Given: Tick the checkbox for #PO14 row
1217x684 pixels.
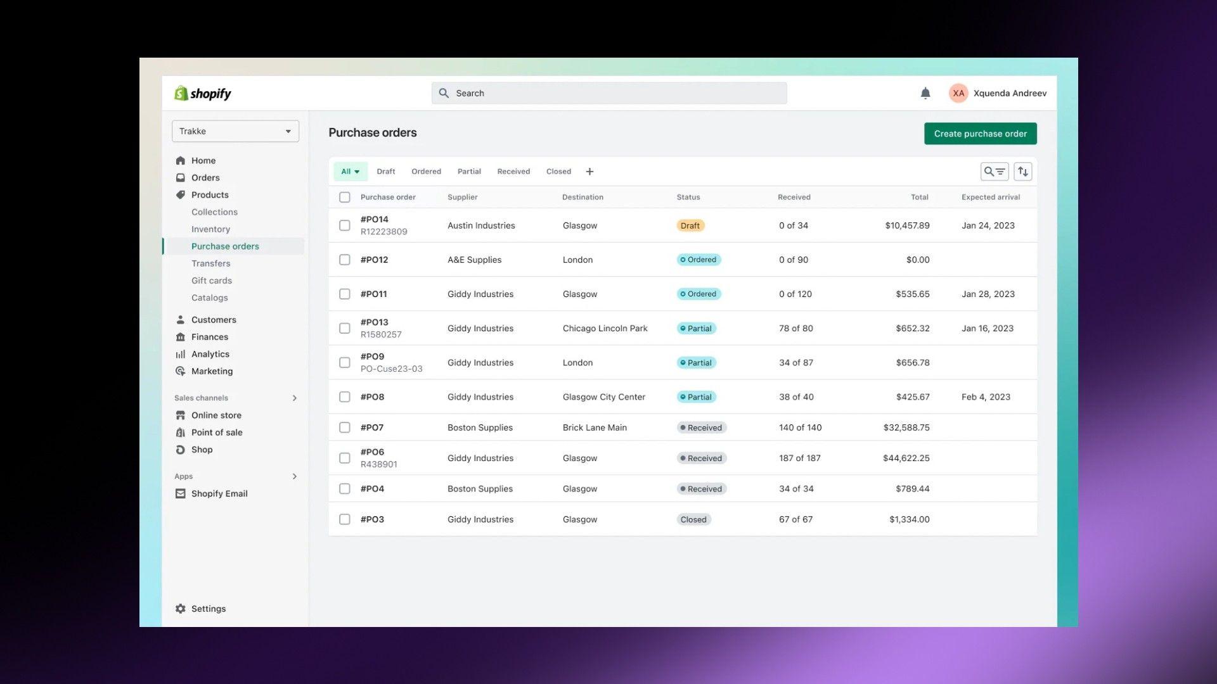Looking at the screenshot, I should [x=344, y=225].
